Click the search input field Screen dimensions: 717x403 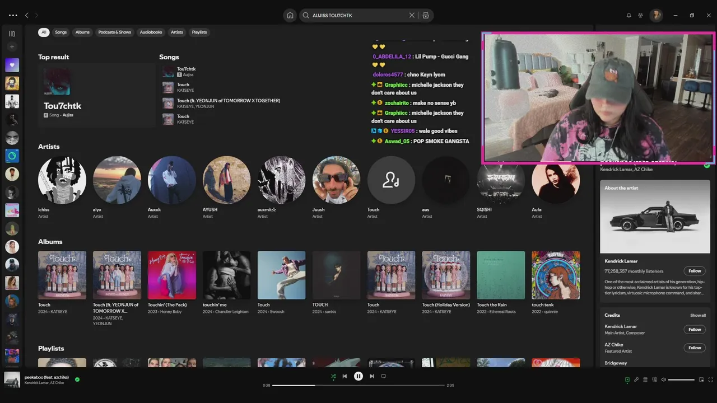click(358, 15)
